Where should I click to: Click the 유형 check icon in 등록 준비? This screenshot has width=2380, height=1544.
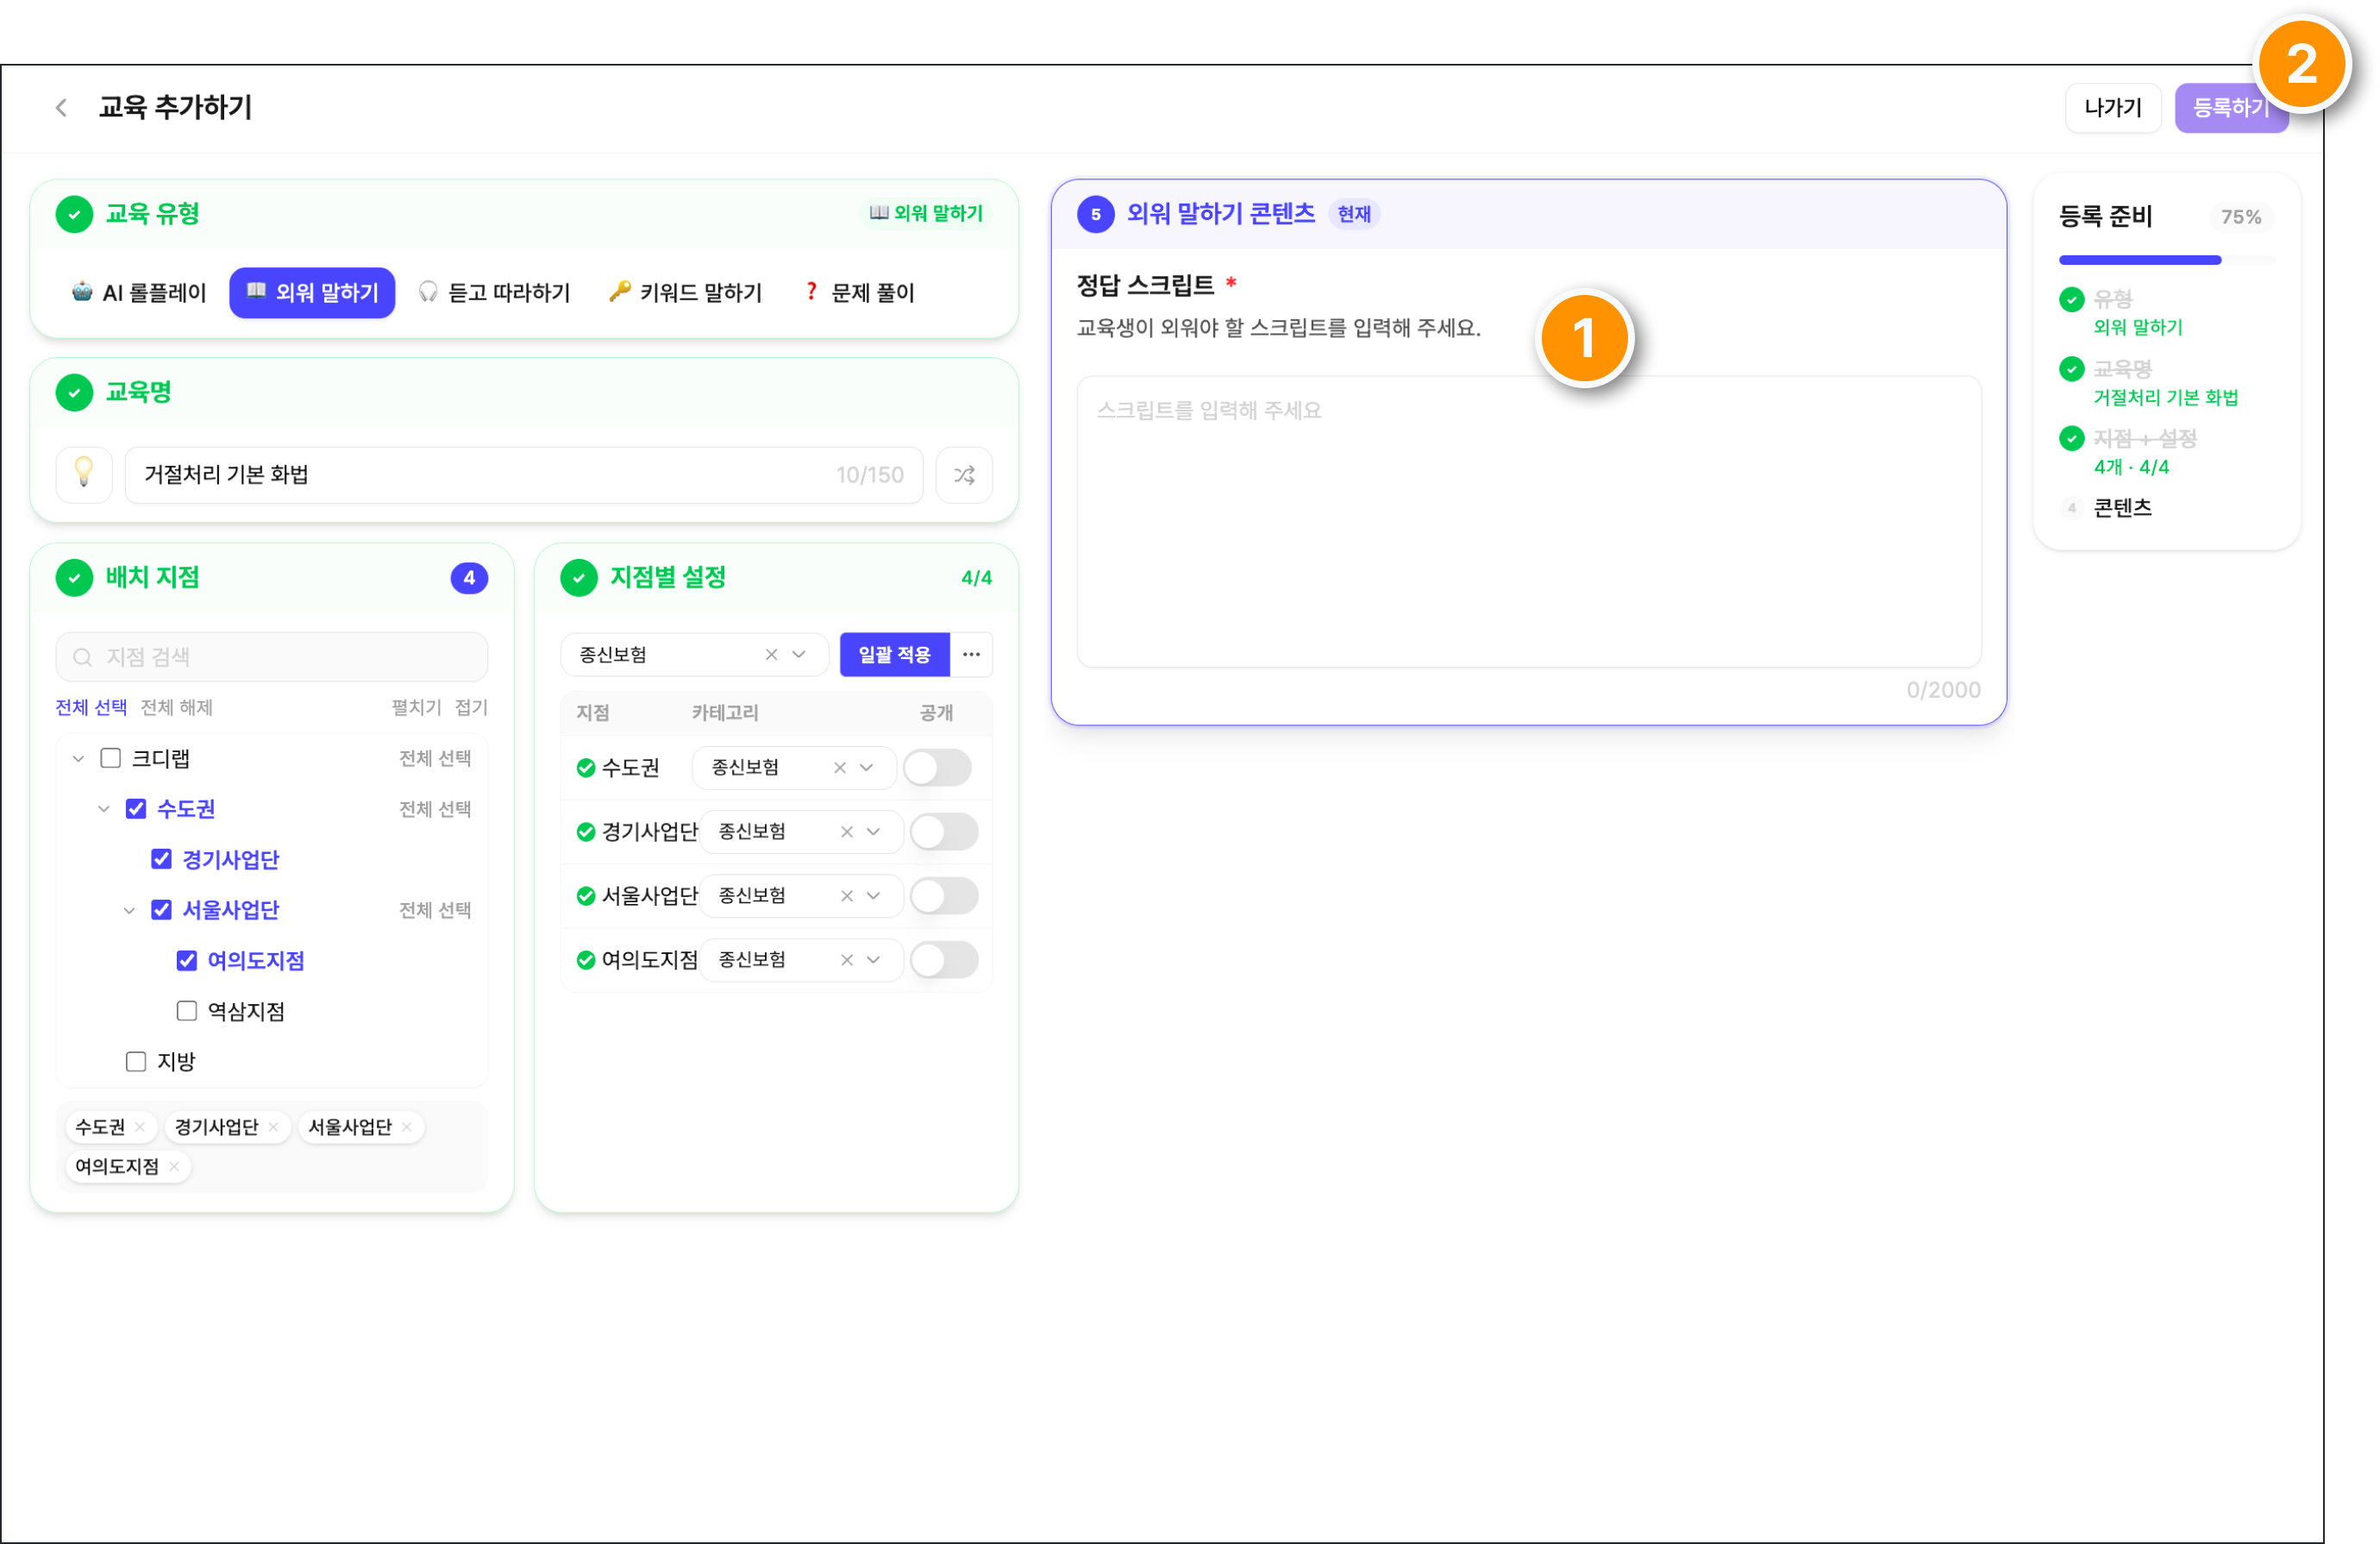[2072, 299]
